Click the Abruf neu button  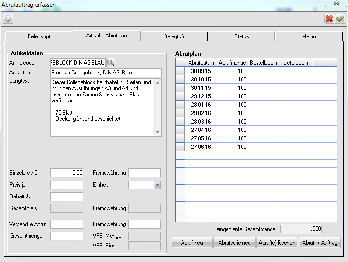pos(192,243)
